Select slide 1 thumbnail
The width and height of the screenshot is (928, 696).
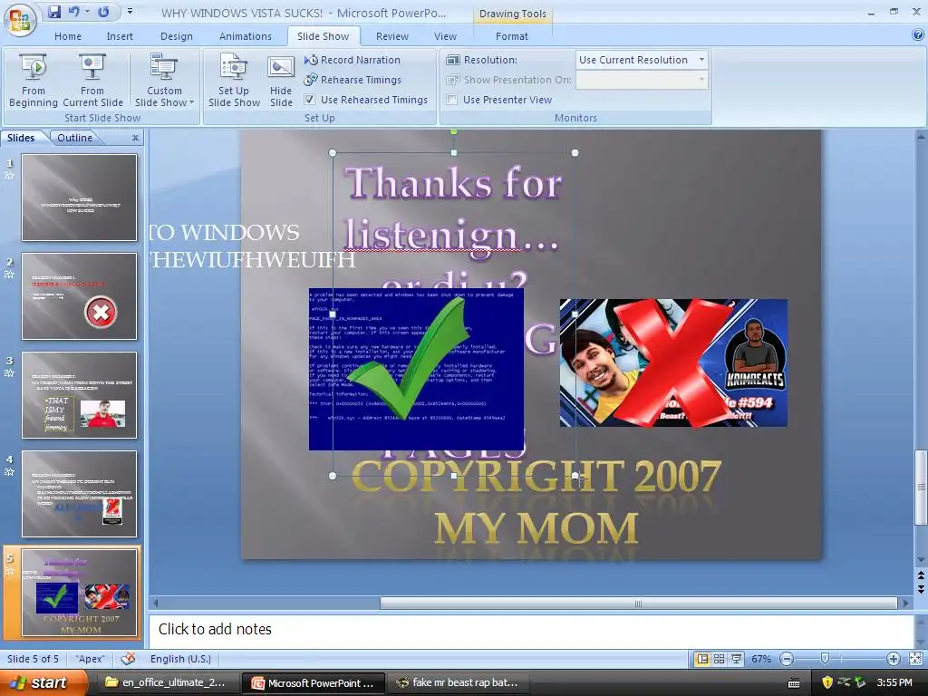80,198
